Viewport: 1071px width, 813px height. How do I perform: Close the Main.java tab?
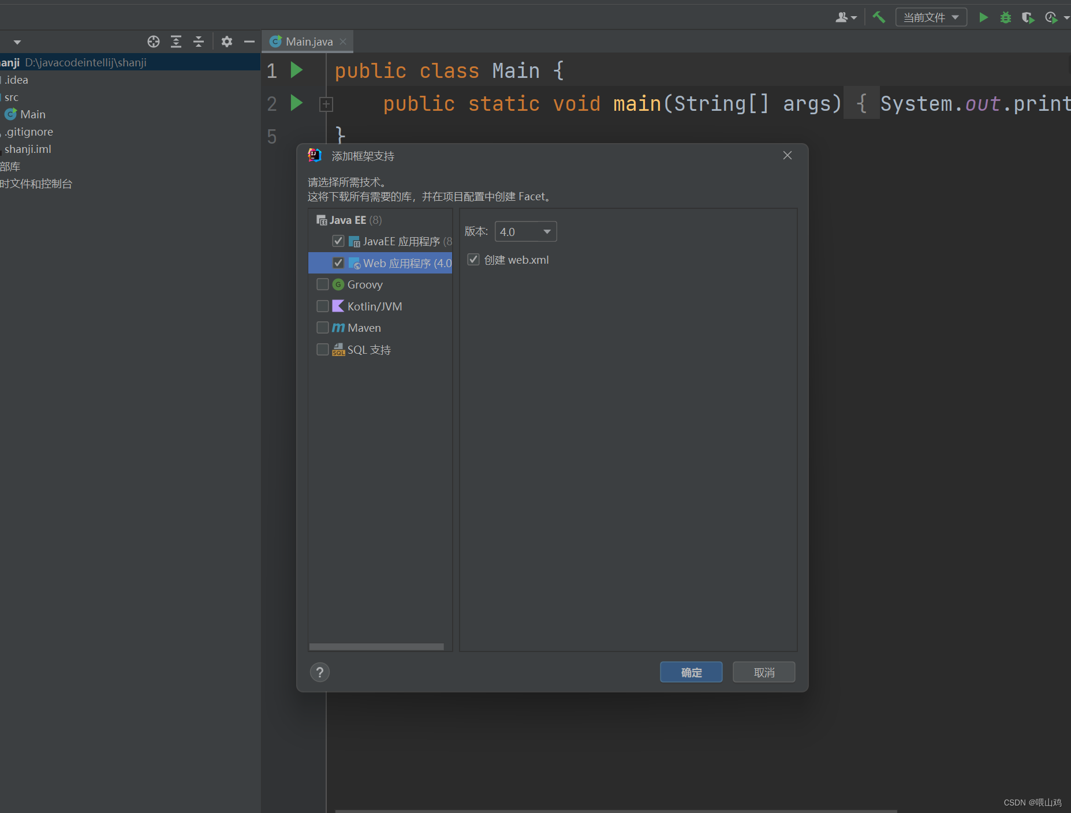click(x=343, y=42)
